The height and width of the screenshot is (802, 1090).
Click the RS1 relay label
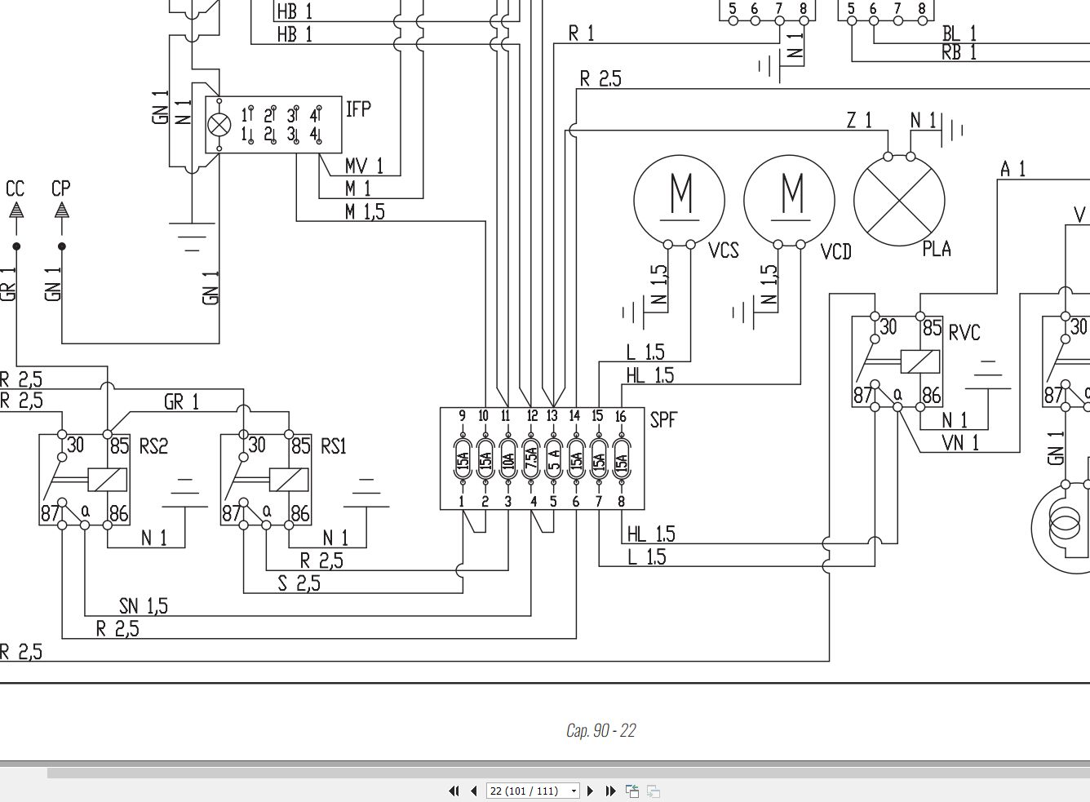334,446
